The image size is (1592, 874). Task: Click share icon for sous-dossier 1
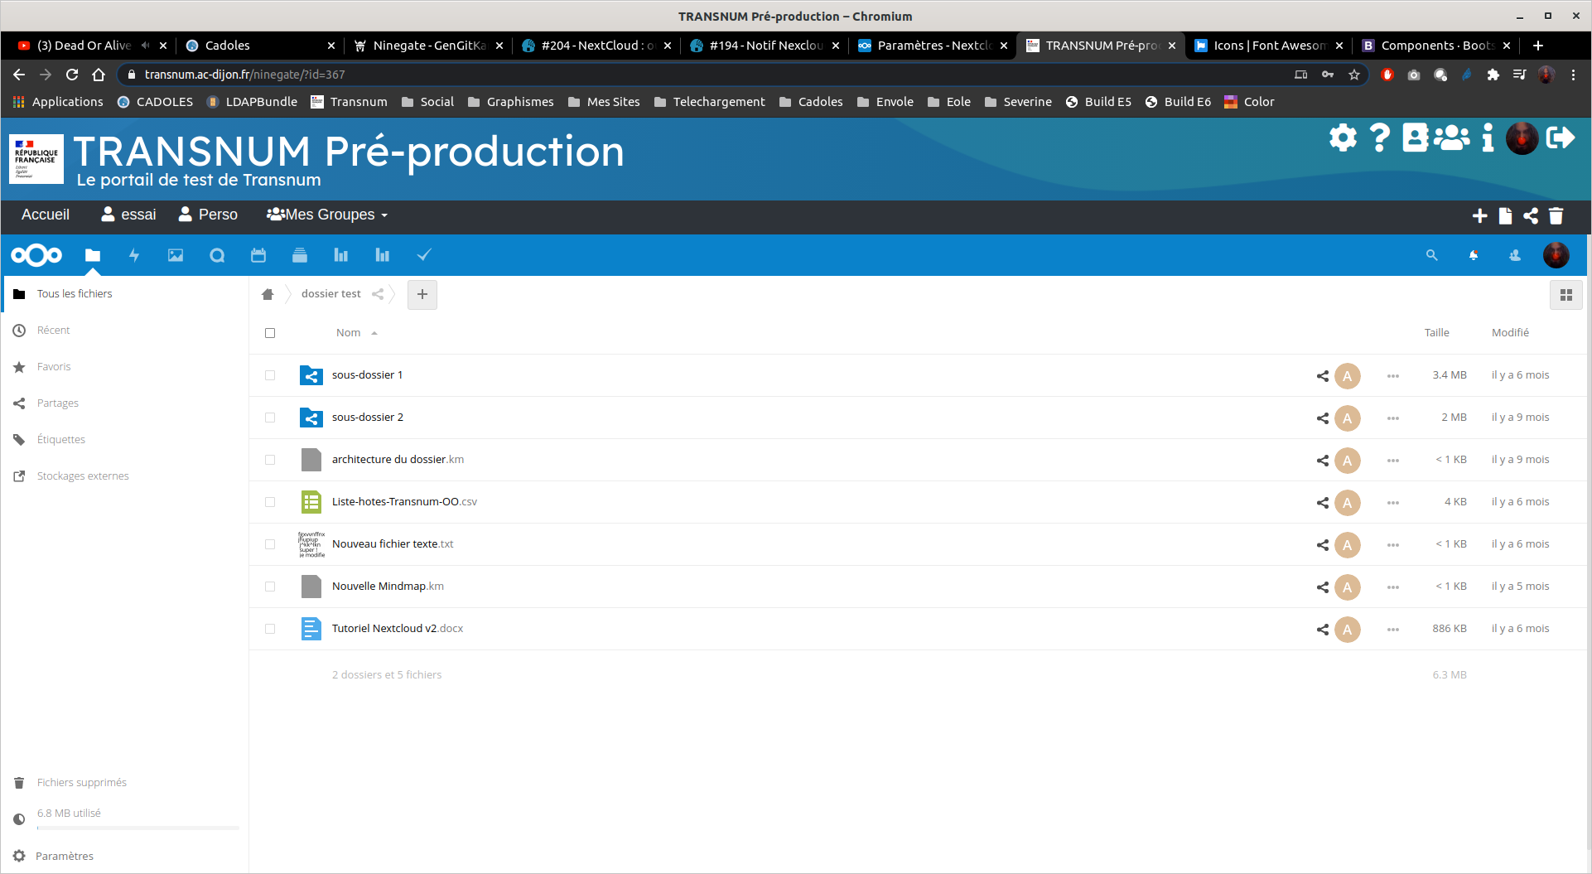pyautogui.click(x=1322, y=376)
